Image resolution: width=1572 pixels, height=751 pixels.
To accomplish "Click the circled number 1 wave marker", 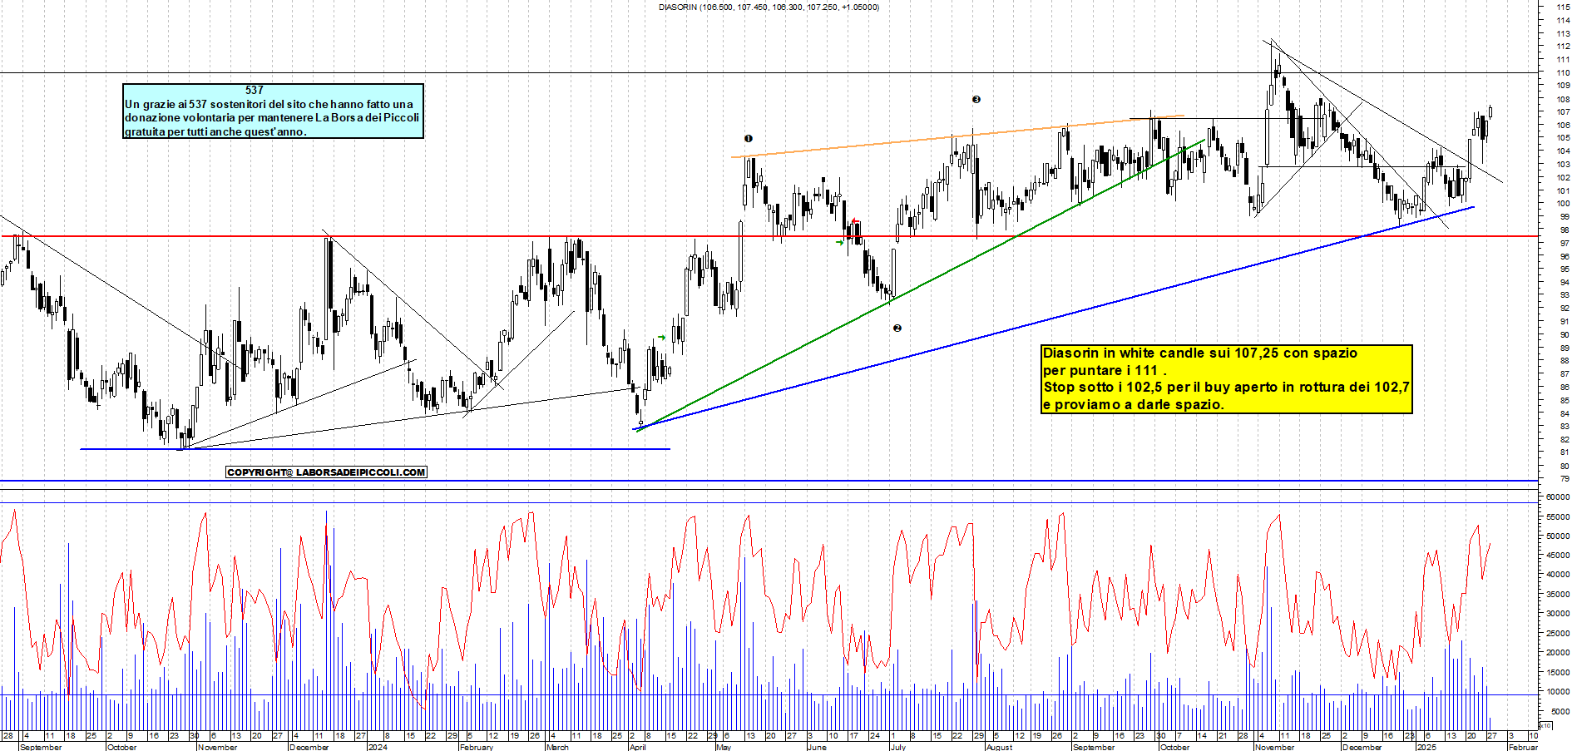I will pyautogui.click(x=749, y=139).
